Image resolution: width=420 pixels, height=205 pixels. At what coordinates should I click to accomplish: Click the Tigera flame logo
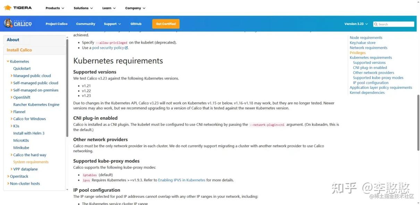(9, 8)
